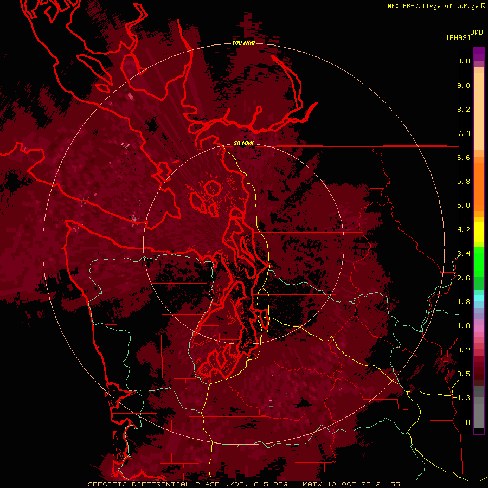Click the Specific Differential Phase title caption
This screenshot has width=488, height=488.
pos(243,484)
